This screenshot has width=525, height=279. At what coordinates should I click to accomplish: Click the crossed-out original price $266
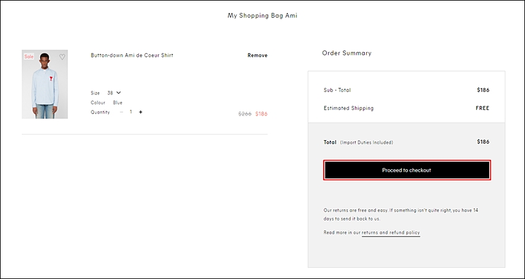tap(245, 114)
